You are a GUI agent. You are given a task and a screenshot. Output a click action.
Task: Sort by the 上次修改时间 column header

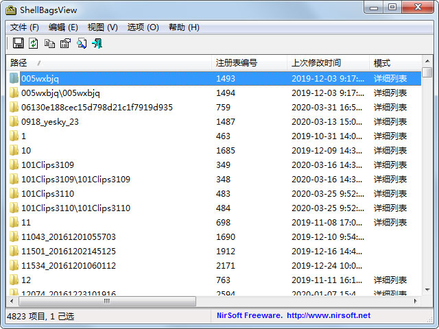click(327, 63)
